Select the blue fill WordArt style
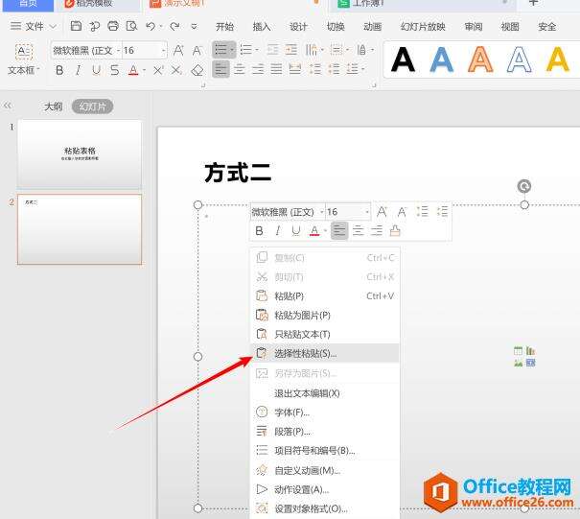This screenshot has width=580, height=519. 442,59
